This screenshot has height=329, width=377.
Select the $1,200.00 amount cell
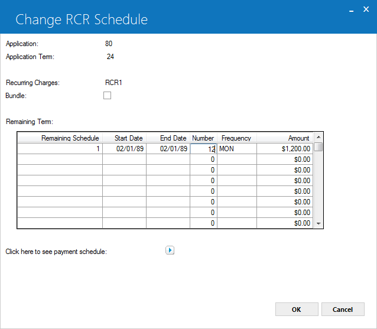coord(285,149)
